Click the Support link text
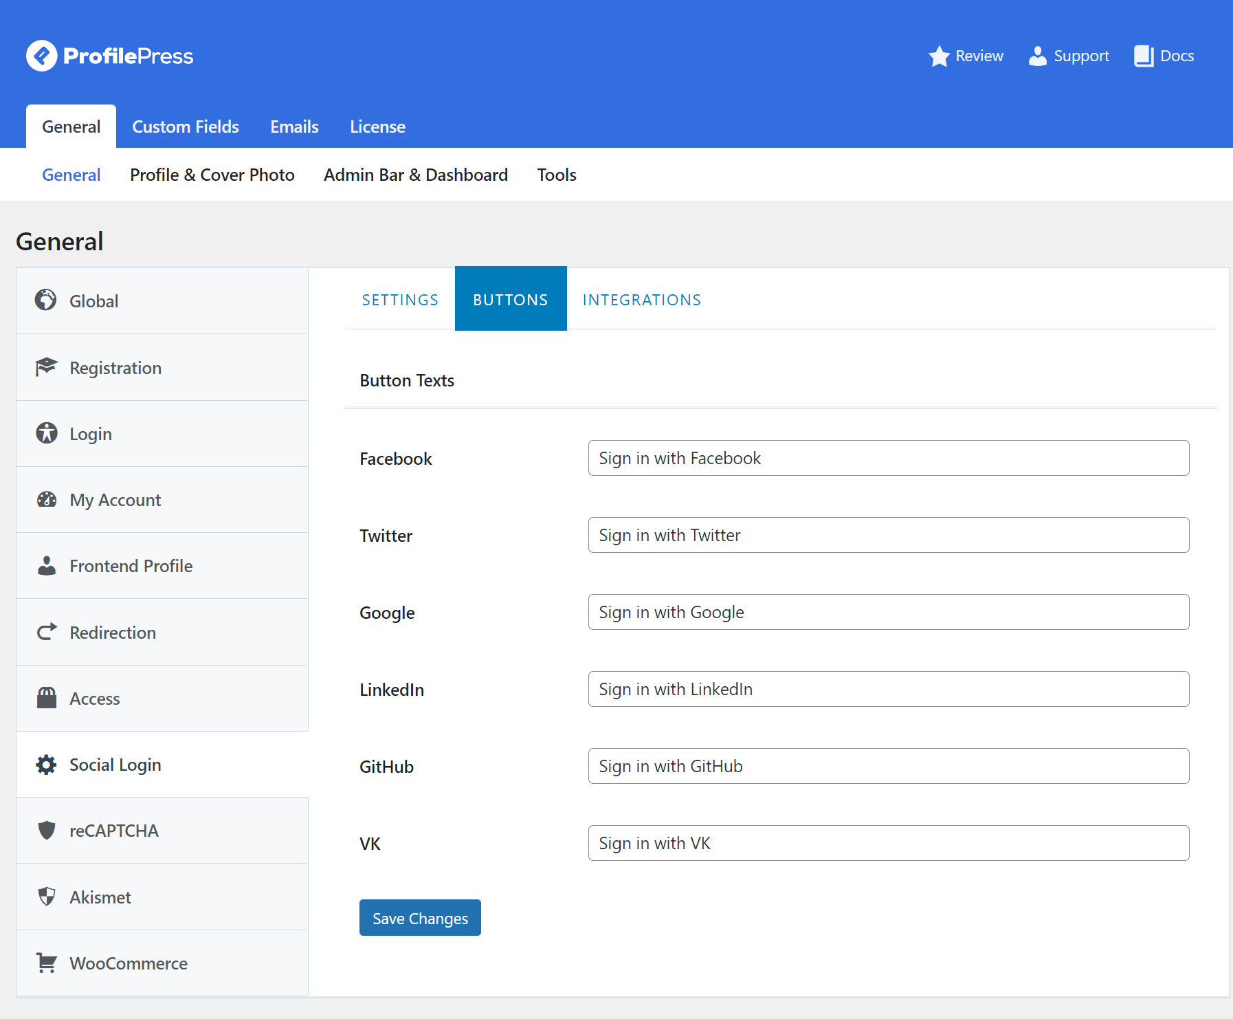Screen dimensions: 1233x1019 (1081, 56)
